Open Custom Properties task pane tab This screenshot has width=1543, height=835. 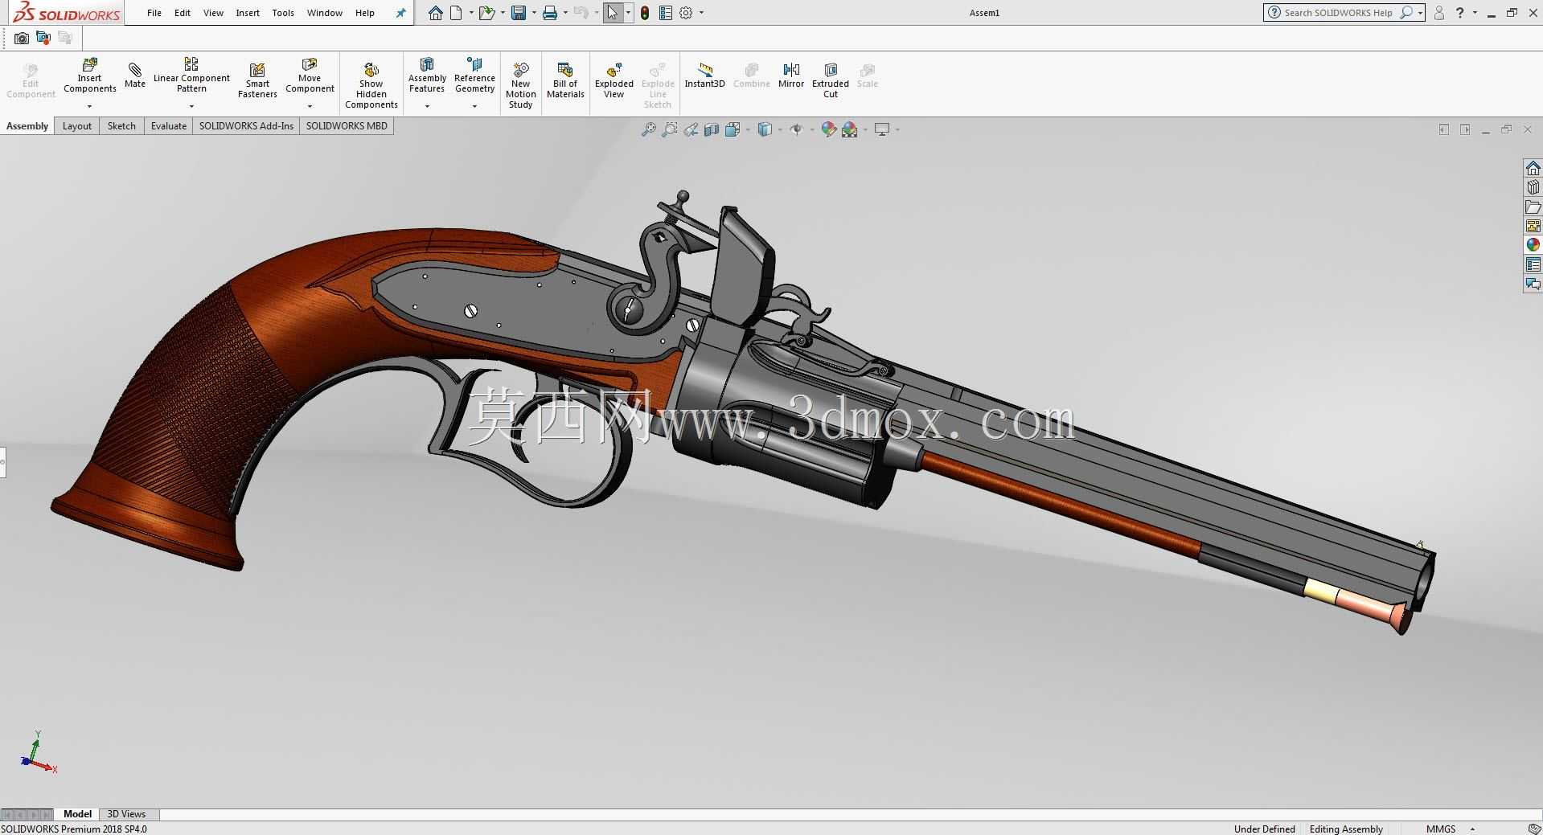[1533, 264]
